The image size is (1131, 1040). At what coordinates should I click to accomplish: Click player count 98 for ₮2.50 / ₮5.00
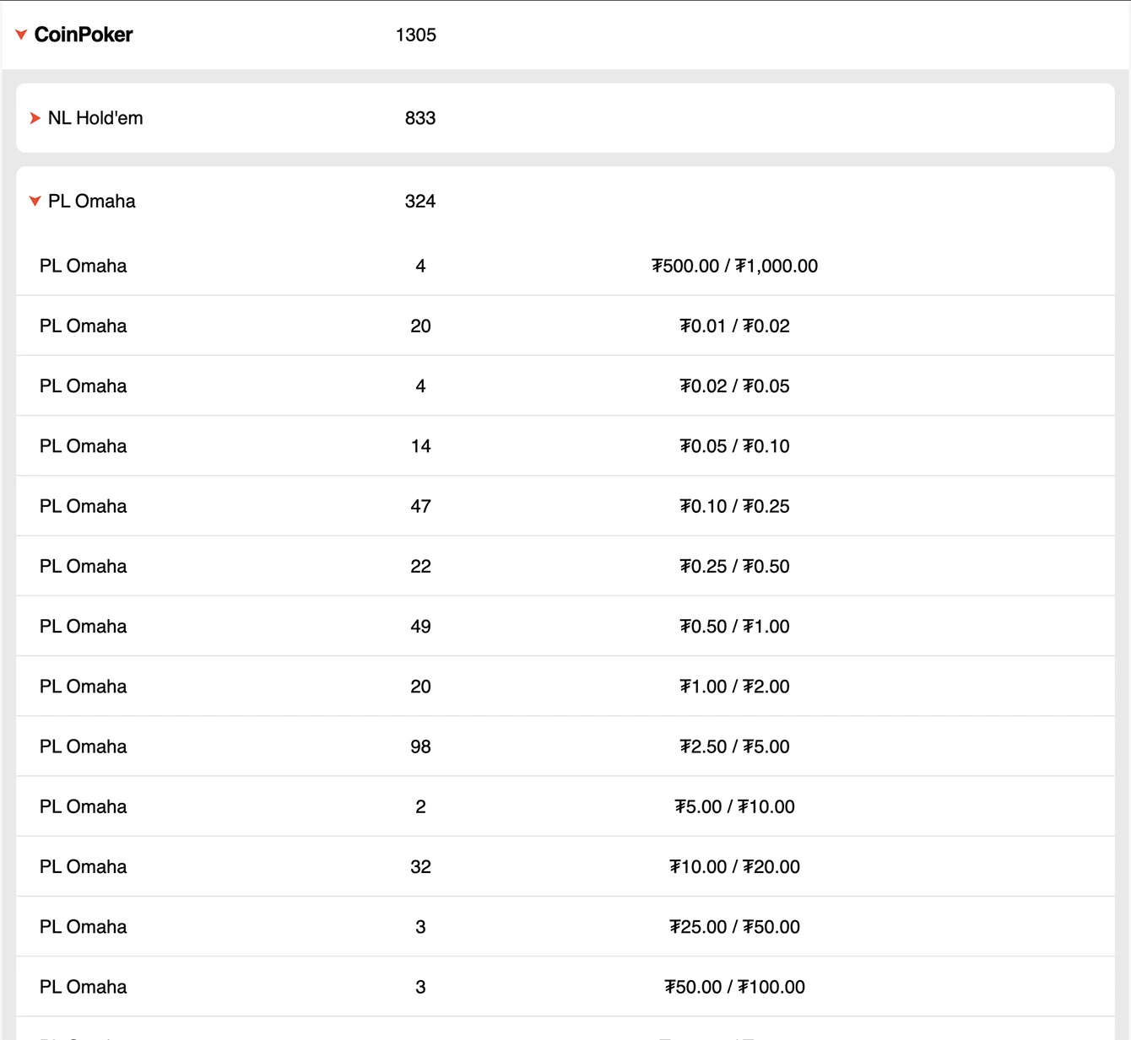(420, 746)
